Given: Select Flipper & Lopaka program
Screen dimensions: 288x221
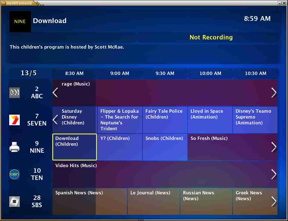Looking at the screenshot, I should click(x=120, y=120).
